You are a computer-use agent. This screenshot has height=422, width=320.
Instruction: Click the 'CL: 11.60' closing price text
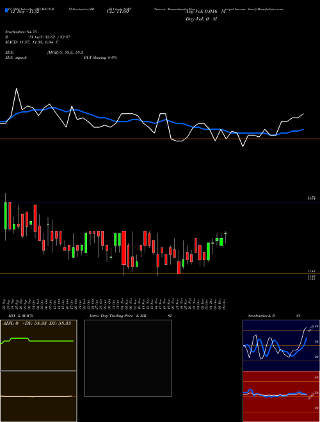(x=118, y=12)
